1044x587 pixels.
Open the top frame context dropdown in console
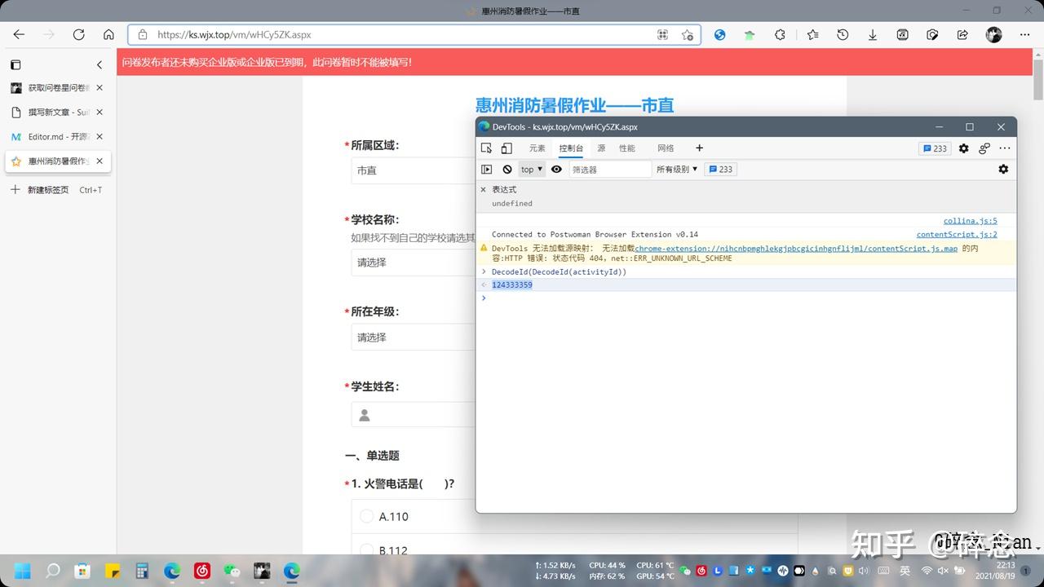tap(531, 169)
